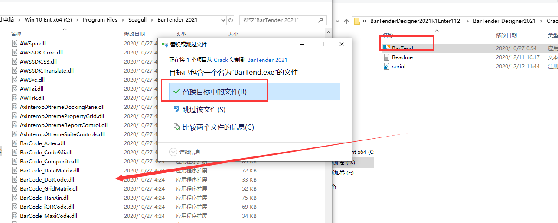The height and width of the screenshot is (223, 558).
Task: Select drive (D:) in right navigation pane
Action: click(x=344, y=162)
